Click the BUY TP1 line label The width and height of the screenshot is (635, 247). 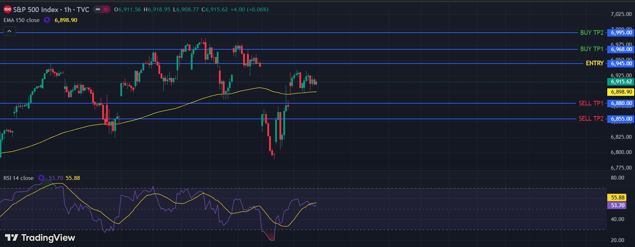point(592,49)
